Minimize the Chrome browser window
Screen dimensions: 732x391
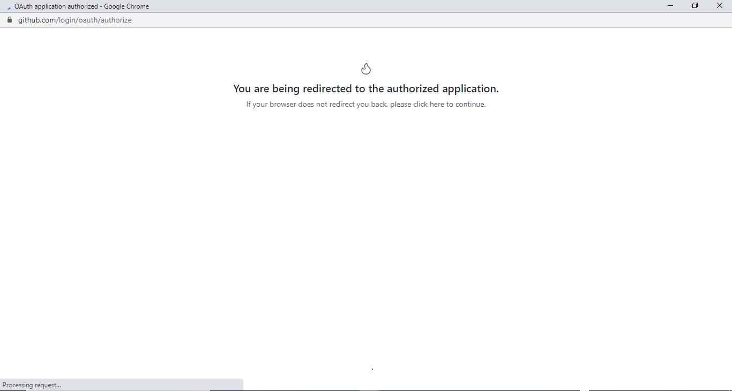point(670,5)
